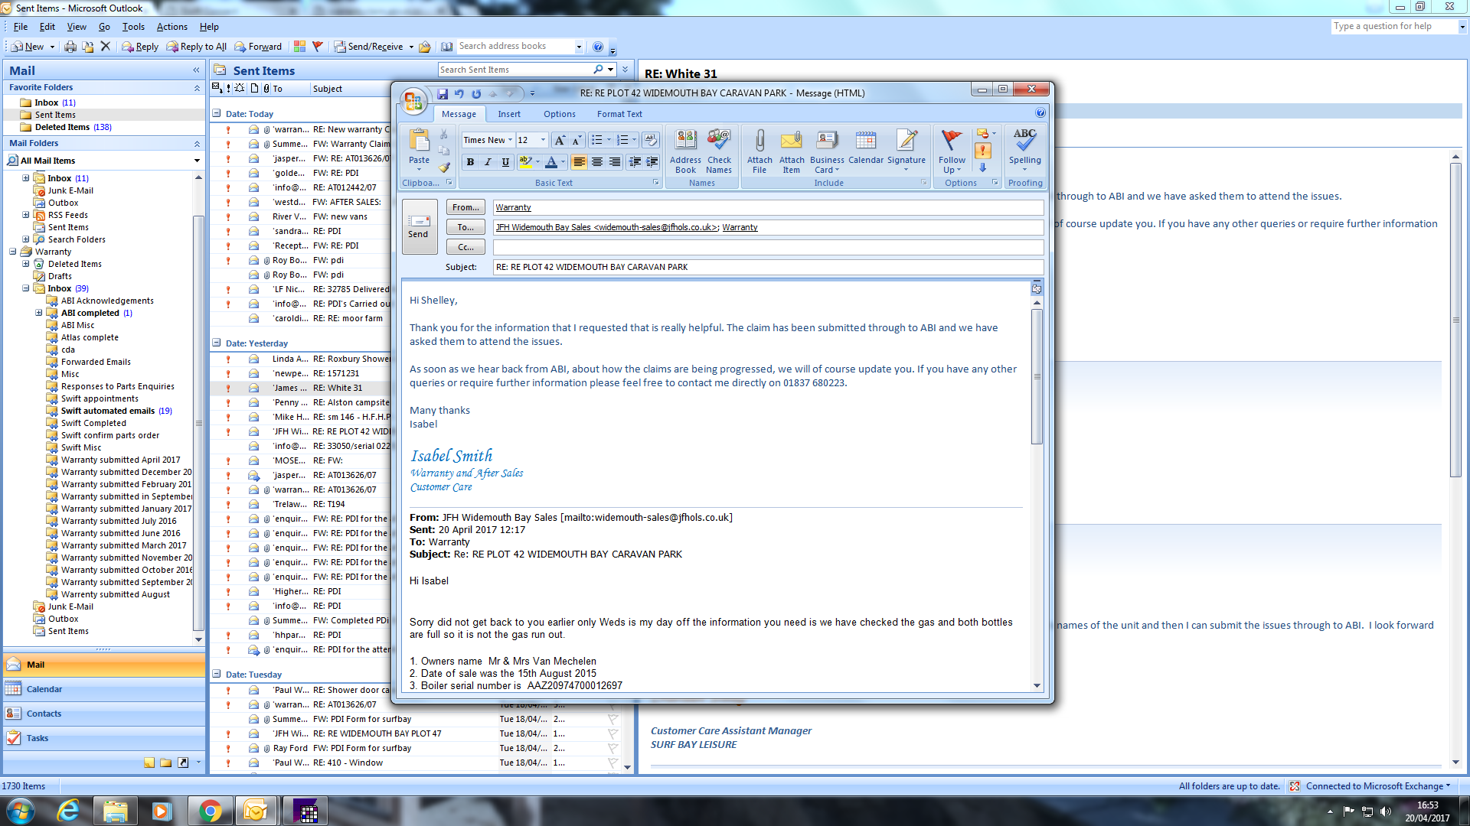Toggle center text alignment
The width and height of the screenshot is (1470, 826).
click(x=596, y=162)
